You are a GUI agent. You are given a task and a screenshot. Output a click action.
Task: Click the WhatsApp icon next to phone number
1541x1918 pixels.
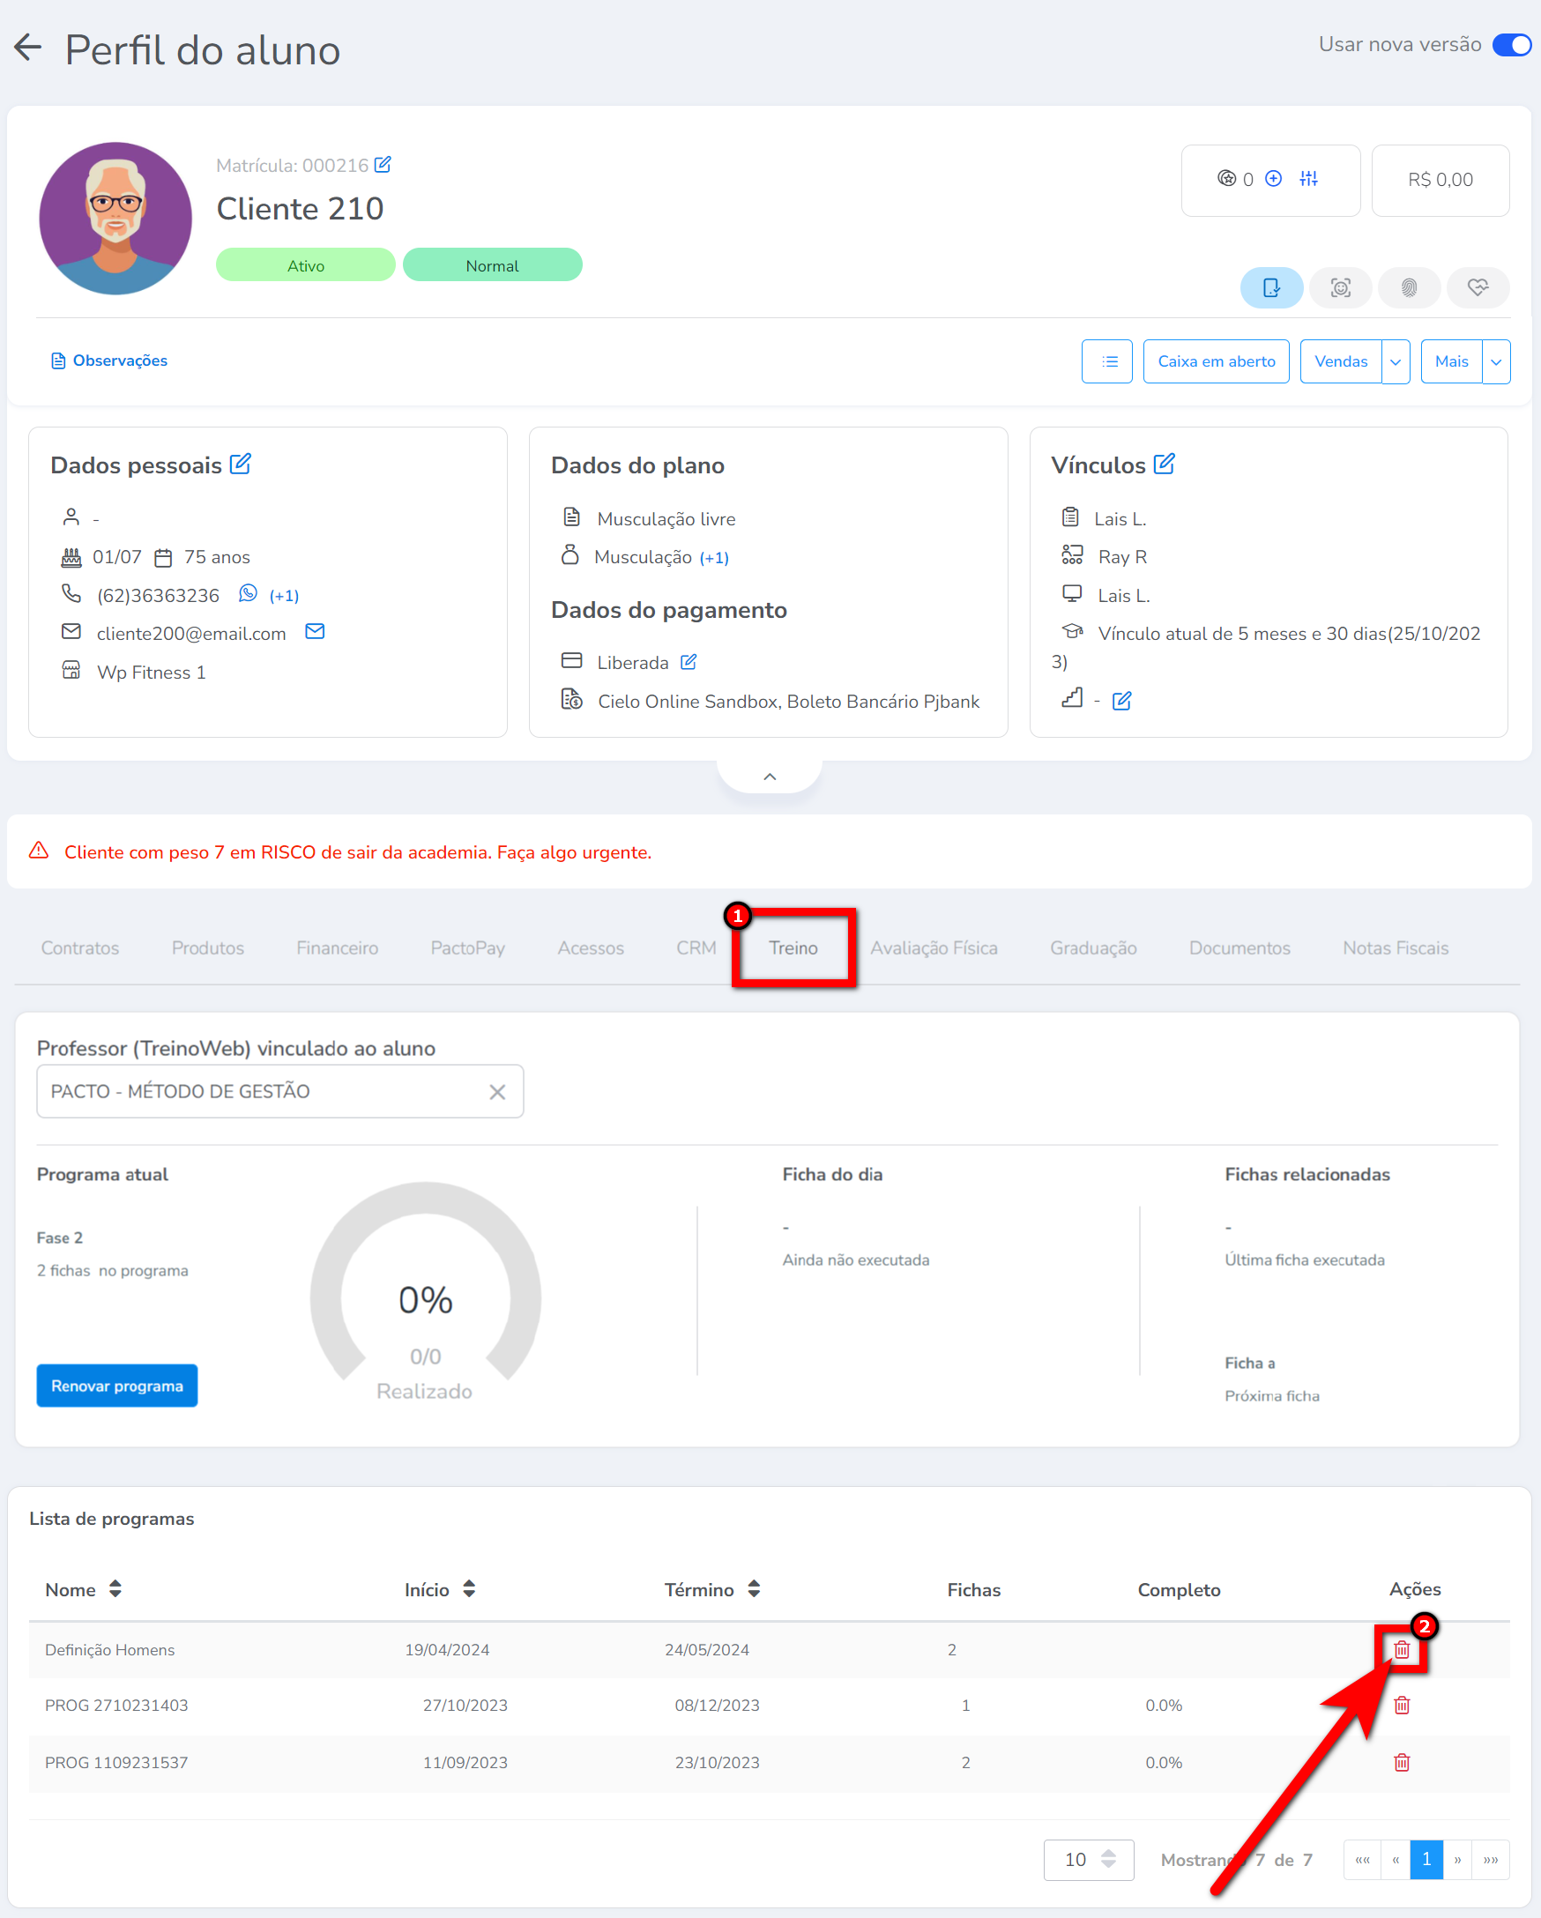[249, 593]
